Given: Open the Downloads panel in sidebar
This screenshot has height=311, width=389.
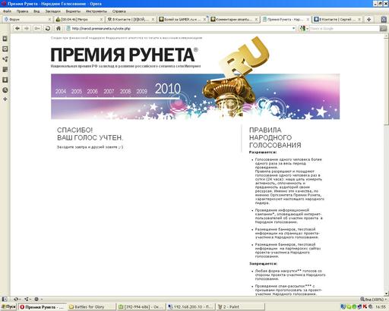Looking at the screenshot, I should (5, 80).
